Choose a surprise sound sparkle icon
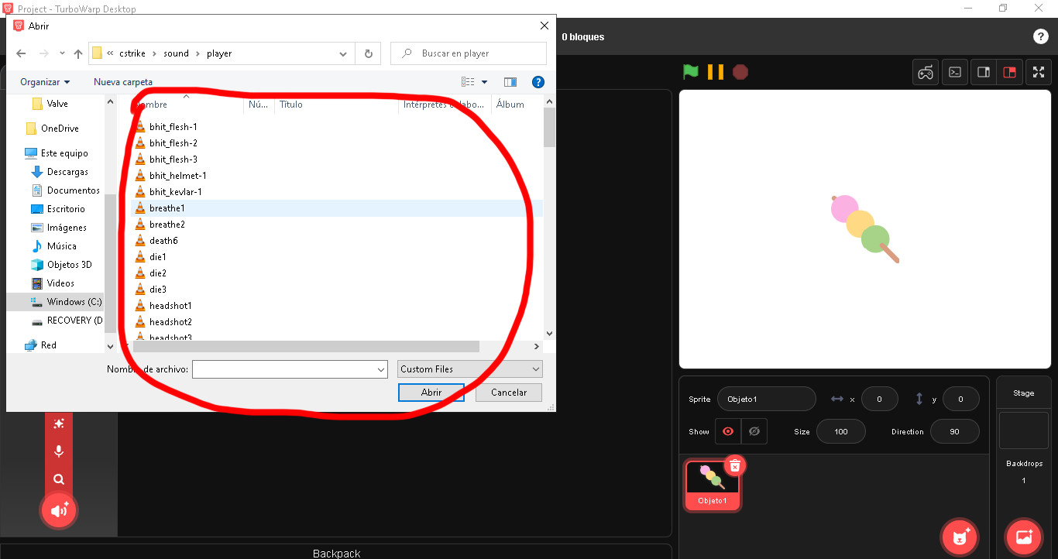This screenshot has width=1058, height=559. coord(59,424)
